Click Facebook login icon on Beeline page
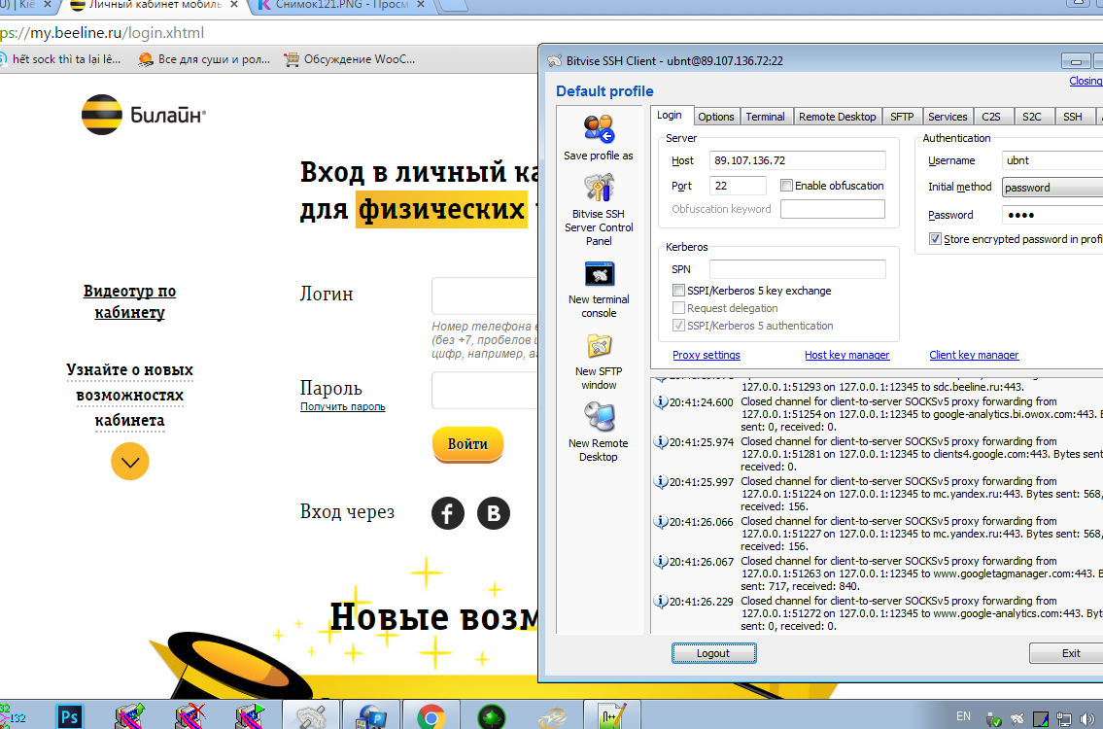The width and height of the screenshot is (1103, 729). [x=448, y=513]
